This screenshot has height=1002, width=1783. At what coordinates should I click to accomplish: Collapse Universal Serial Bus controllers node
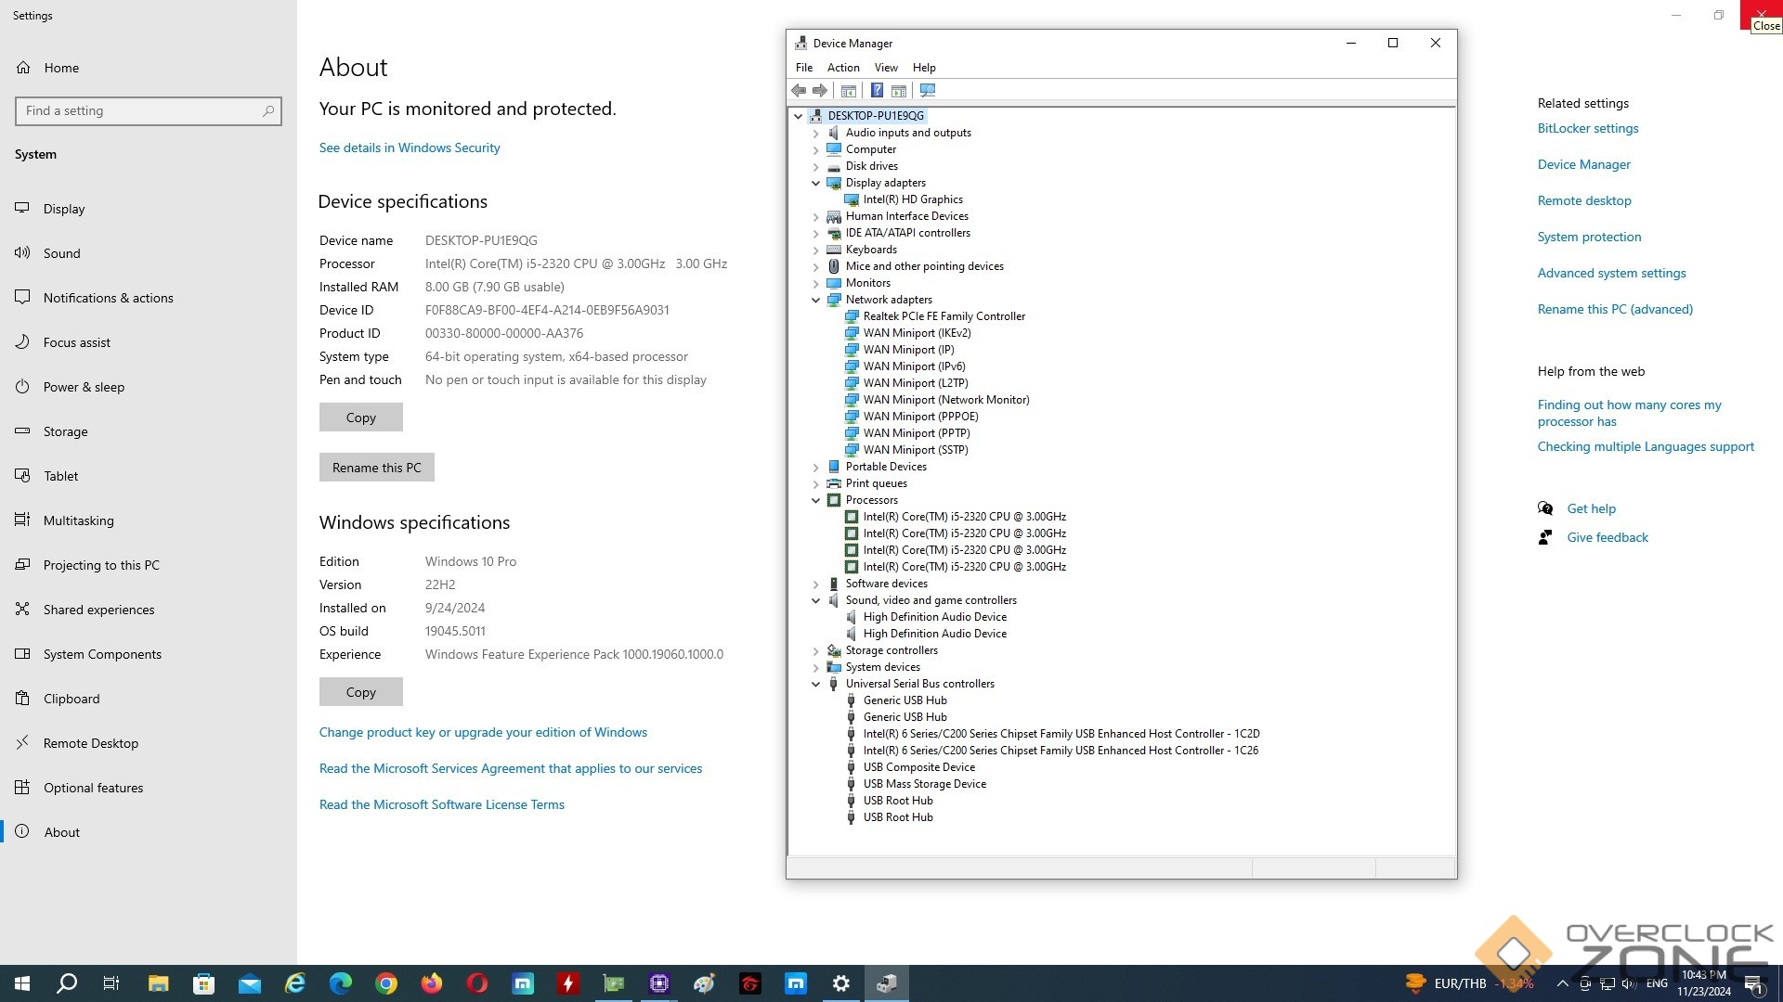click(816, 684)
